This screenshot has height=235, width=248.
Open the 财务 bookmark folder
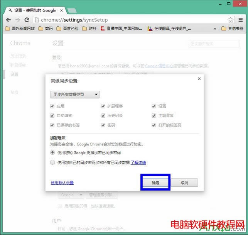pos(89,29)
